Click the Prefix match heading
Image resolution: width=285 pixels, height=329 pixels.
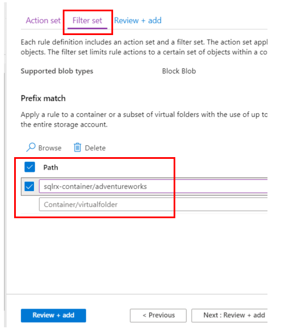click(x=43, y=98)
